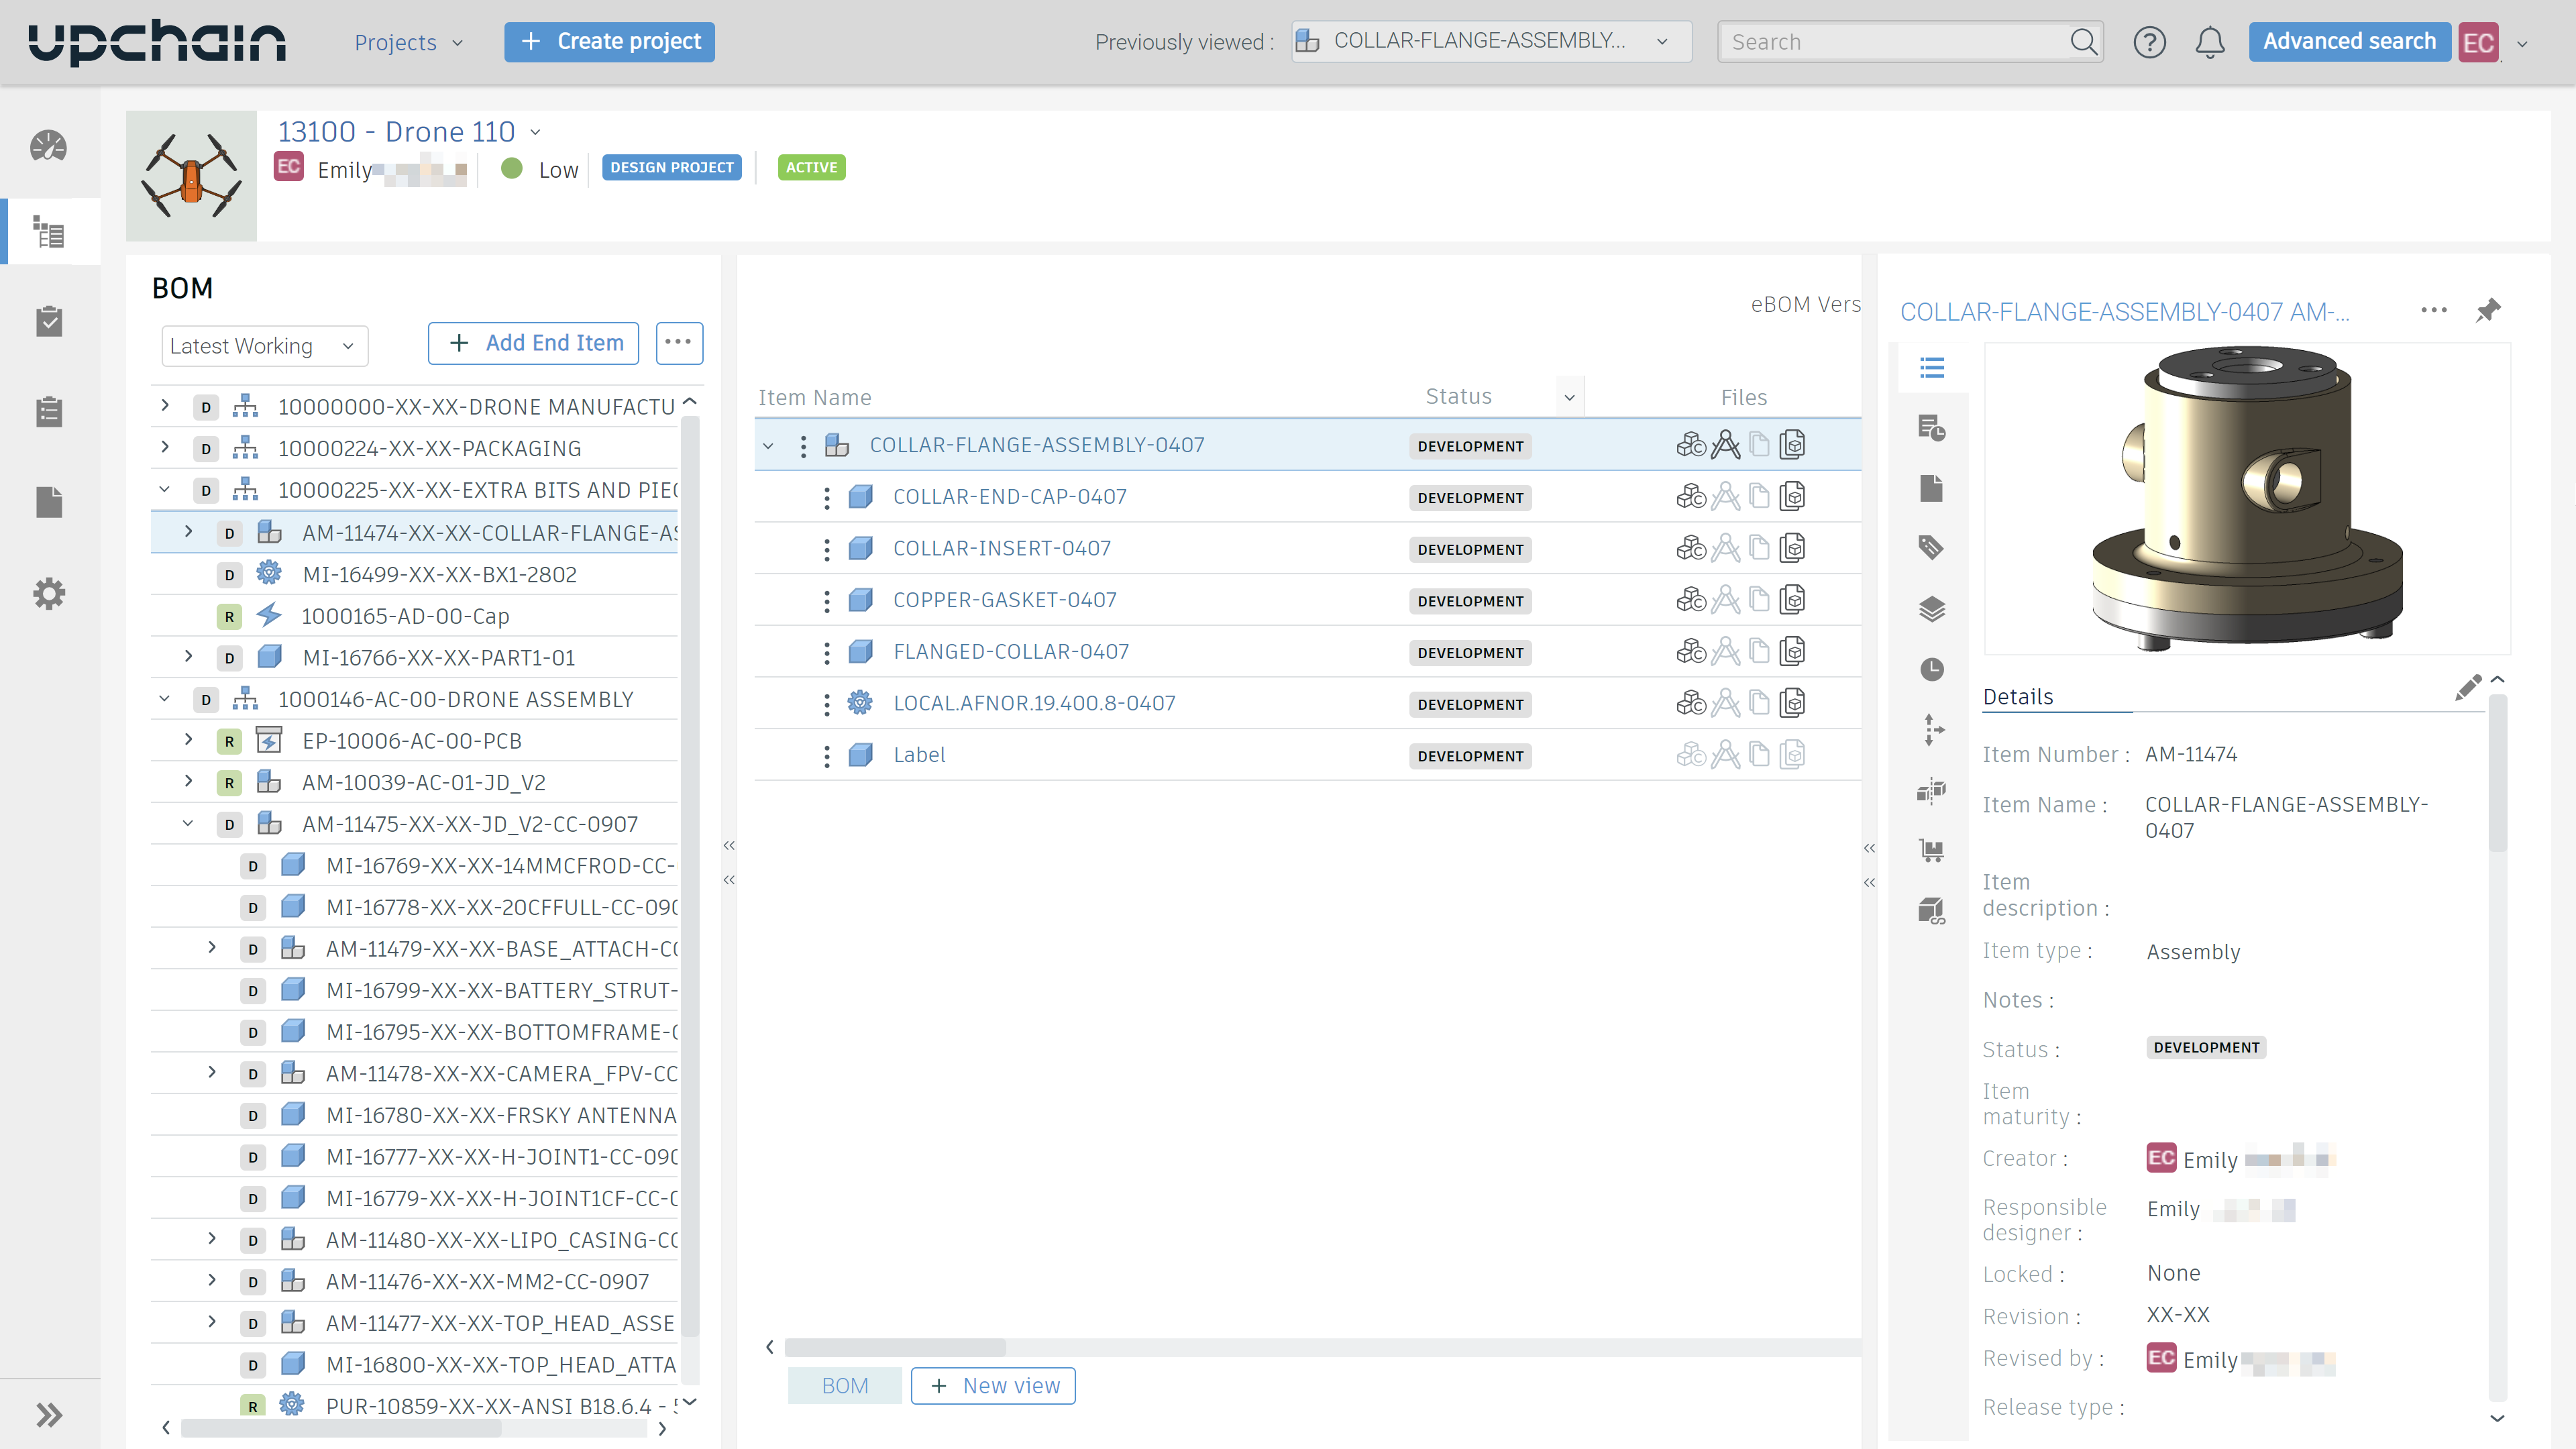2576x1449 pixels.
Task: Open the dashboard gauge icon in sidebar
Action: pyautogui.click(x=48, y=146)
